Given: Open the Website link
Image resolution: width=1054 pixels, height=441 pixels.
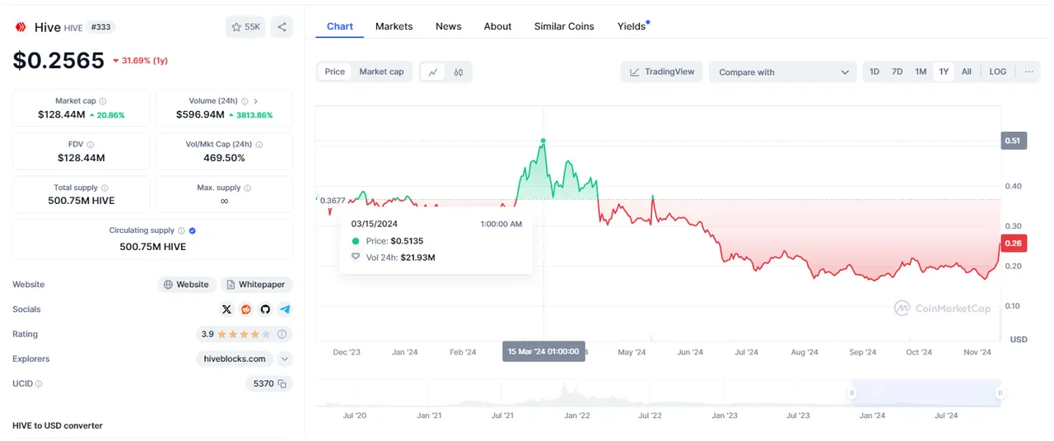Looking at the screenshot, I should 187,285.
